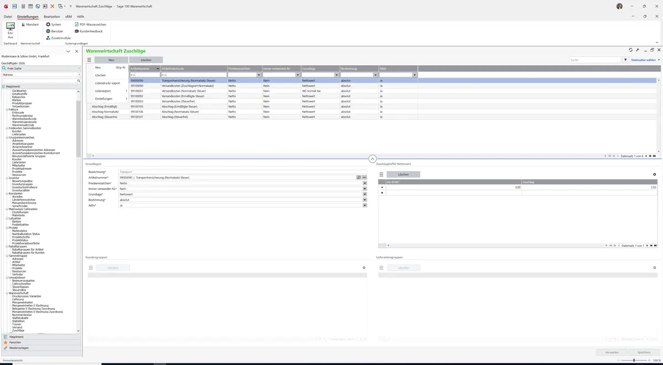Open the gear settings of Kundengruppen grid

pos(364,268)
